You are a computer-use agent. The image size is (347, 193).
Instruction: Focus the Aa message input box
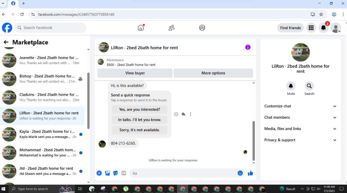pos(183,173)
